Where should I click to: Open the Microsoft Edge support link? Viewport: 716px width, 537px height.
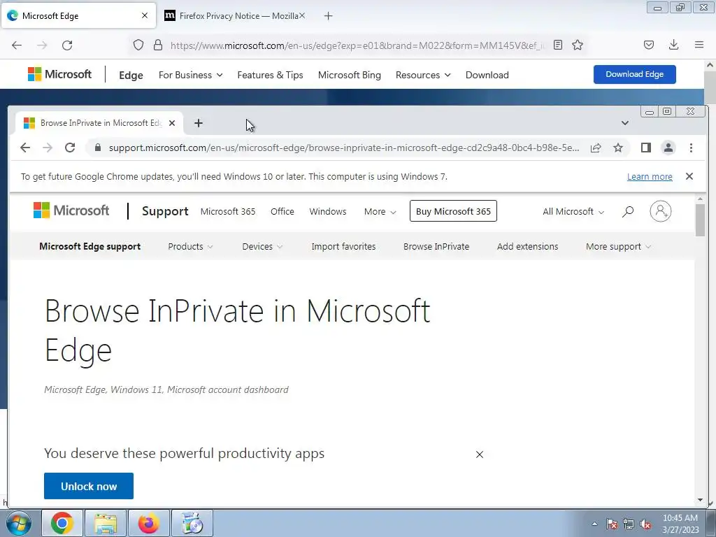coord(90,247)
